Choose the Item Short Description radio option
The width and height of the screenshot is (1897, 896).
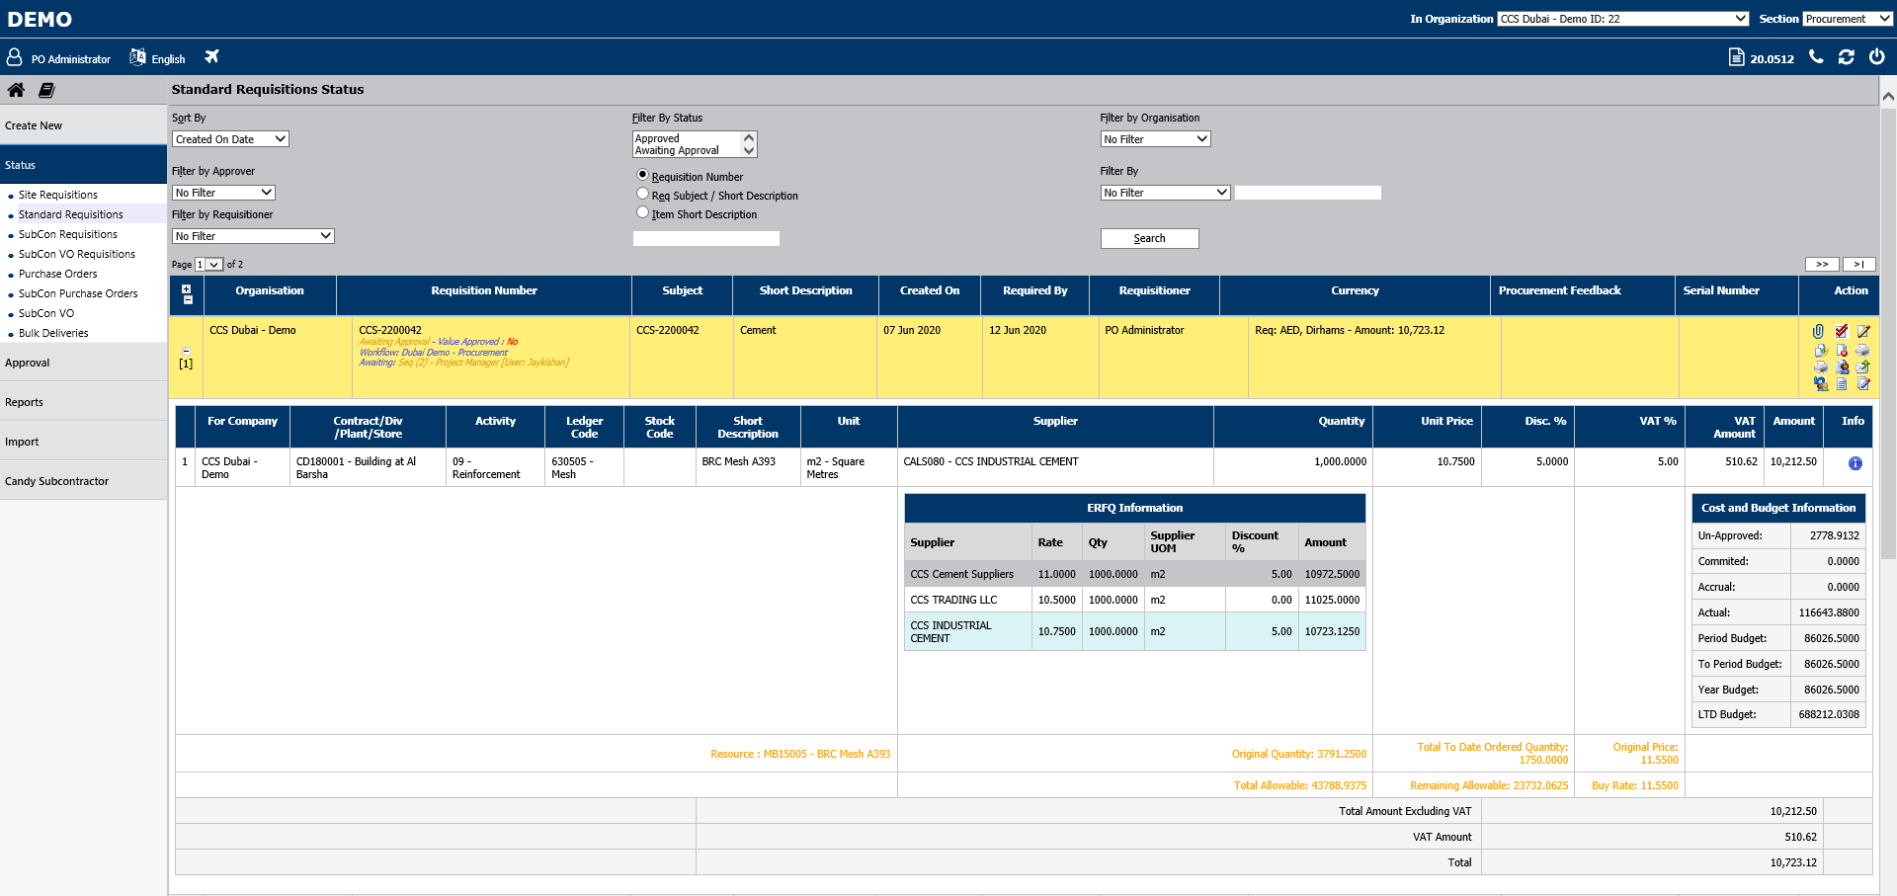point(643,212)
